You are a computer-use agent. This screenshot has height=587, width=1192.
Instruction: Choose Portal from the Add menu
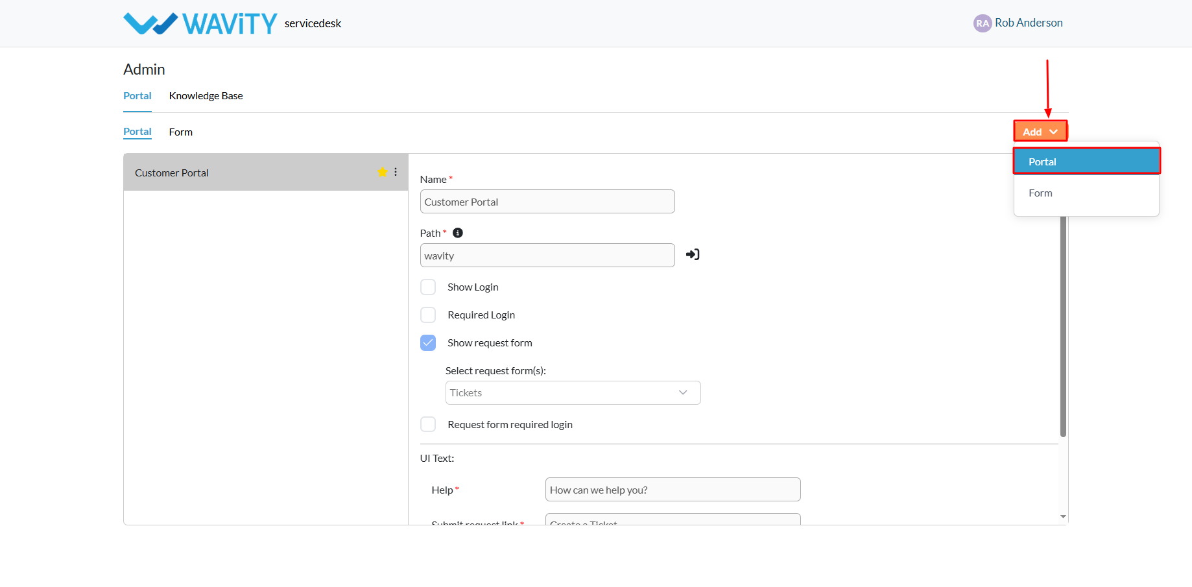pyautogui.click(x=1086, y=162)
